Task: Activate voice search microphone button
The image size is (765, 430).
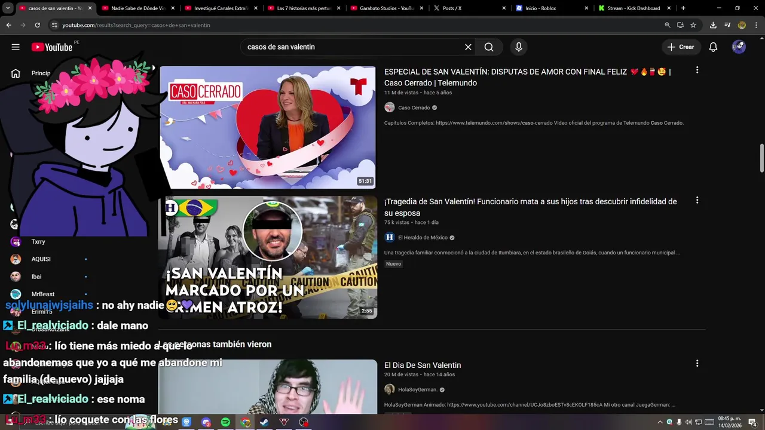Action: click(x=519, y=47)
